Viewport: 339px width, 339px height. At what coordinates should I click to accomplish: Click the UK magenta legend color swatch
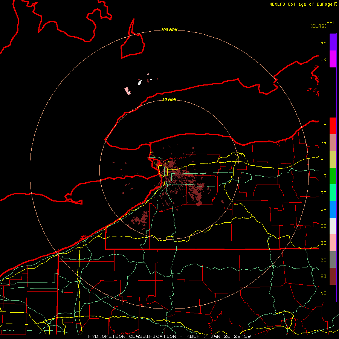[x=333, y=59]
